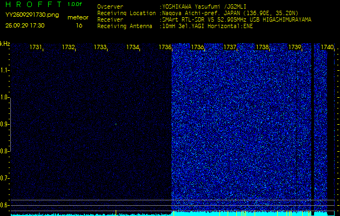The image size is (340, 216).
Task: Click the observer name YOSHIKAWA Yasufumi /JG2MLI
Action: click(x=204, y=6)
